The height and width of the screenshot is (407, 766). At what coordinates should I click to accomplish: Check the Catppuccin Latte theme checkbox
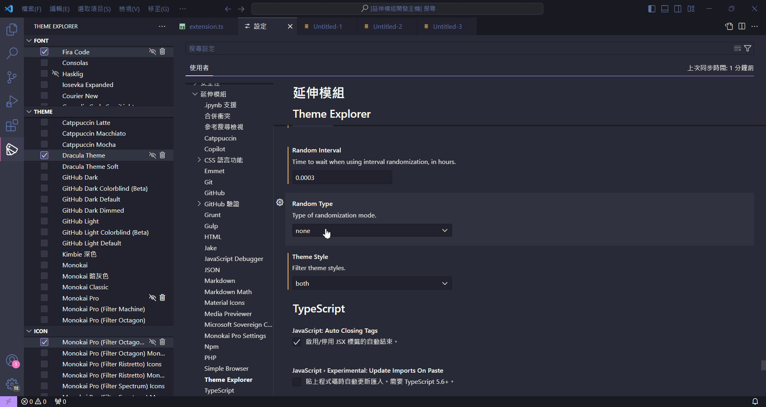(44, 122)
